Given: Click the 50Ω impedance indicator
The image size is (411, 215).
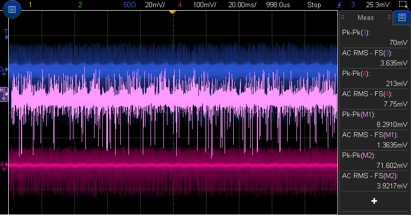Looking at the screenshot, I should click(x=129, y=5).
